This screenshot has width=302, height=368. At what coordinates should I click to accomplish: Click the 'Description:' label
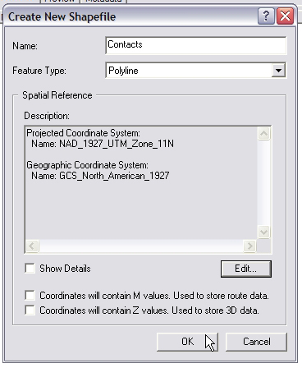47,116
